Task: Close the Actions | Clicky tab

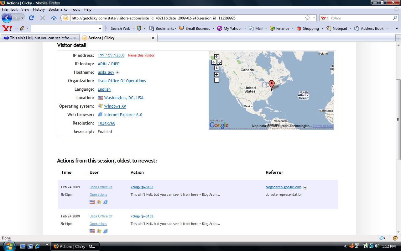Action: (x=153, y=38)
